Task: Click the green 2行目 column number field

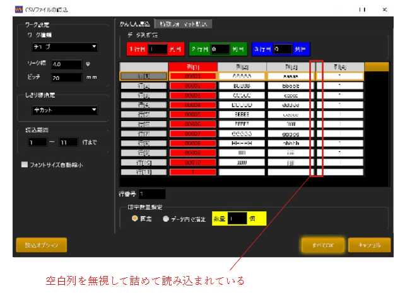Action: (220, 48)
